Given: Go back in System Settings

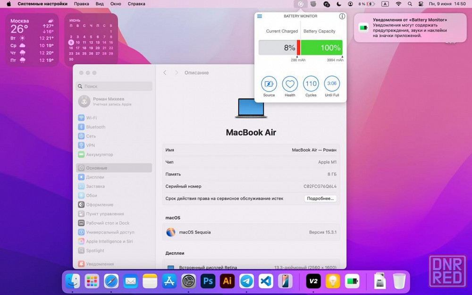Looking at the screenshot, I should [x=165, y=73].
